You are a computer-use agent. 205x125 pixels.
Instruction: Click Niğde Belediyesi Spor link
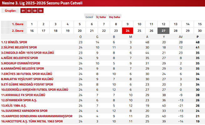click(19, 58)
